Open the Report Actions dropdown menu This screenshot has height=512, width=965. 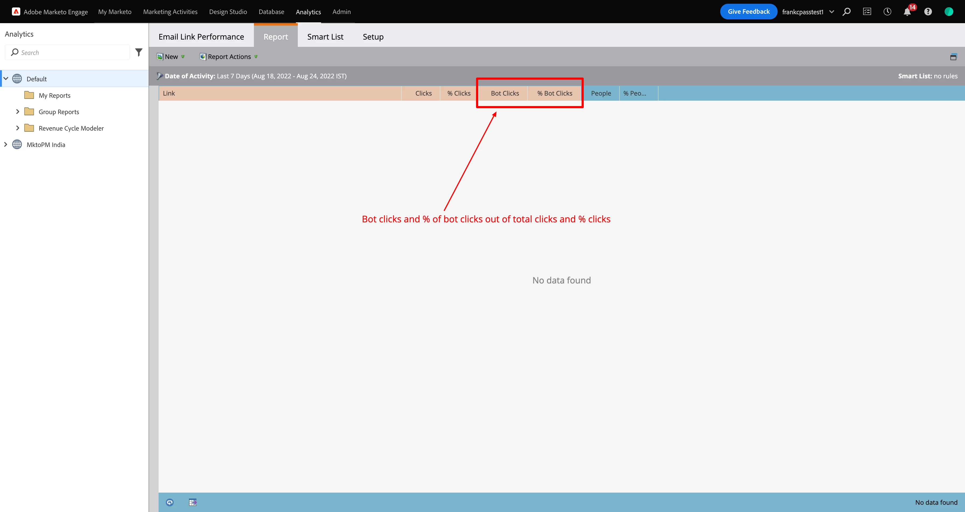click(x=229, y=57)
